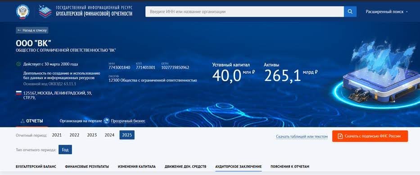Click the КПП value 771401001
420x175 pixels.
click(x=145, y=67)
